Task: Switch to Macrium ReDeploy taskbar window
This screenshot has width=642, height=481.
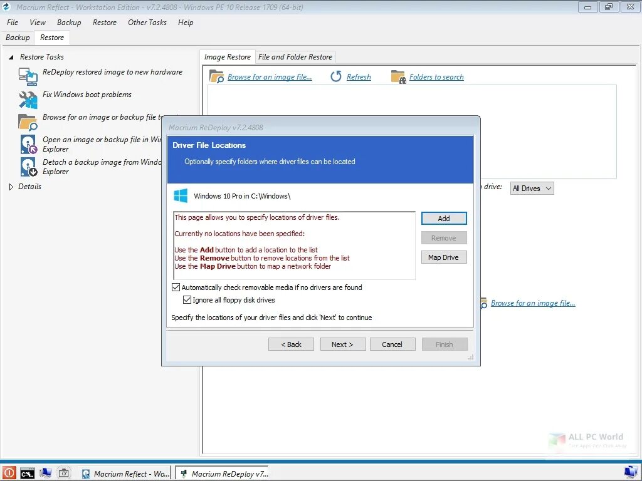Action: click(x=223, y=473)
